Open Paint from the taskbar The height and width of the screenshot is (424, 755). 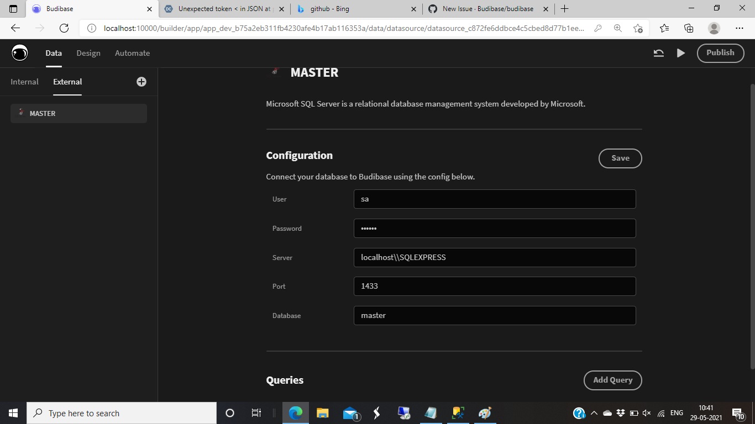pyautogui.click(x=484, y=413)
